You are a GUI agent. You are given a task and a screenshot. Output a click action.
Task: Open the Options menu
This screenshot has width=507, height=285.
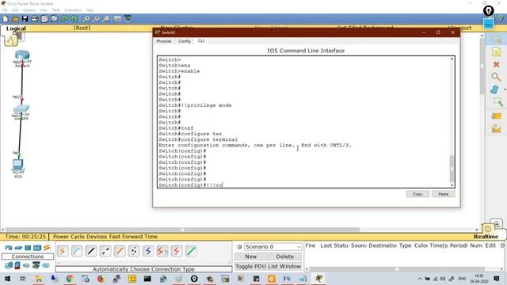tap(29, 10)
